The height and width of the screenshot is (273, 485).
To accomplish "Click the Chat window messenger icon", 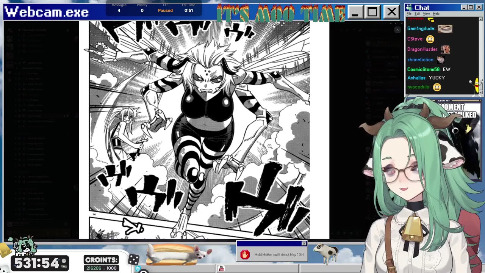I will pos(409,8).
